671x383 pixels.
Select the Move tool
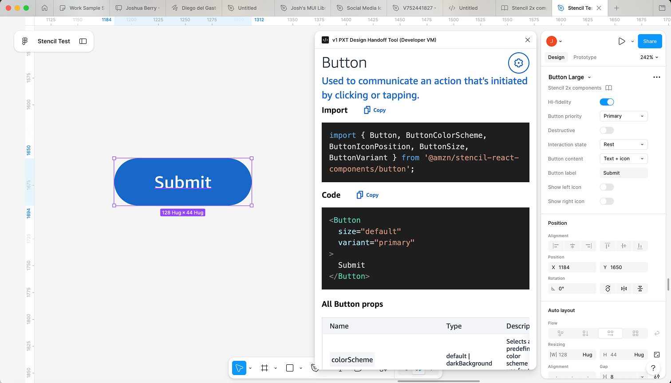[239, 368]
